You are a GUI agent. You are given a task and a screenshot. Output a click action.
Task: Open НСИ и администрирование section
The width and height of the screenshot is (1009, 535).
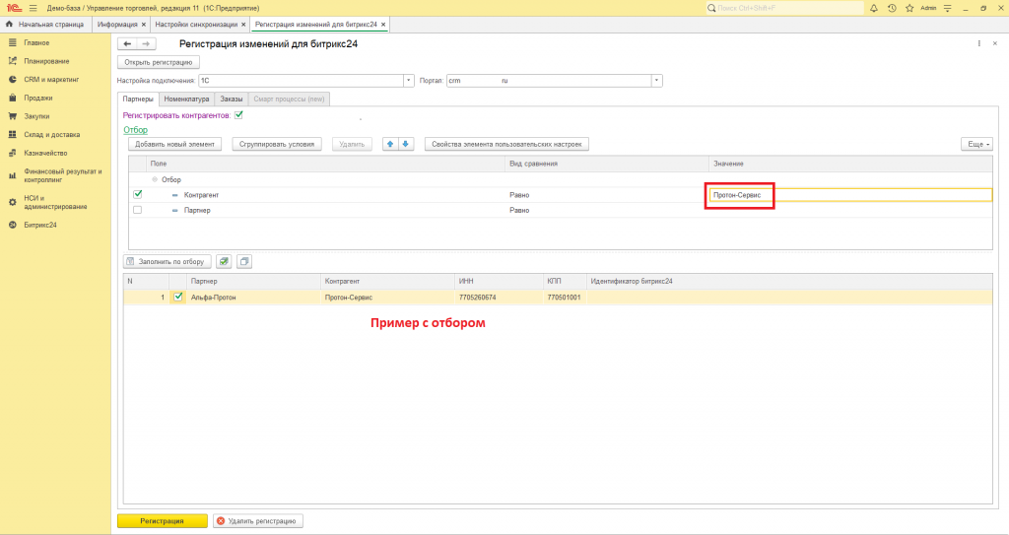[x=55, y=202]
